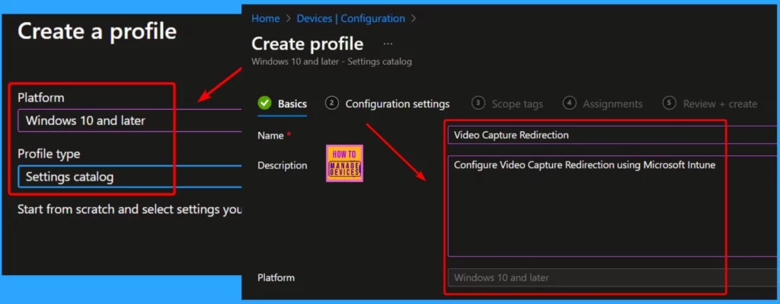Go to the Home breadcrumb link
The image size is (780, 304).
(265, 18)
